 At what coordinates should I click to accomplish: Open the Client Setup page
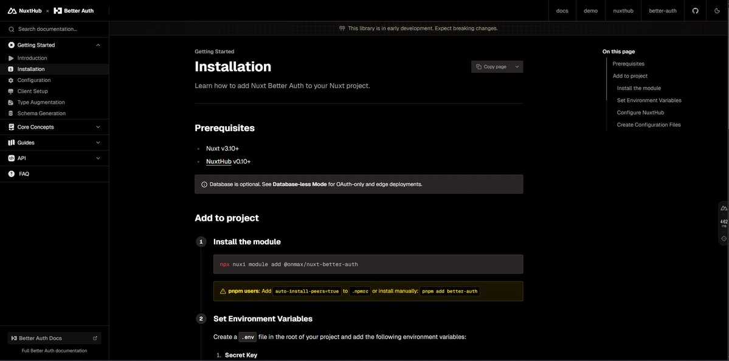[x=54, y=92]
